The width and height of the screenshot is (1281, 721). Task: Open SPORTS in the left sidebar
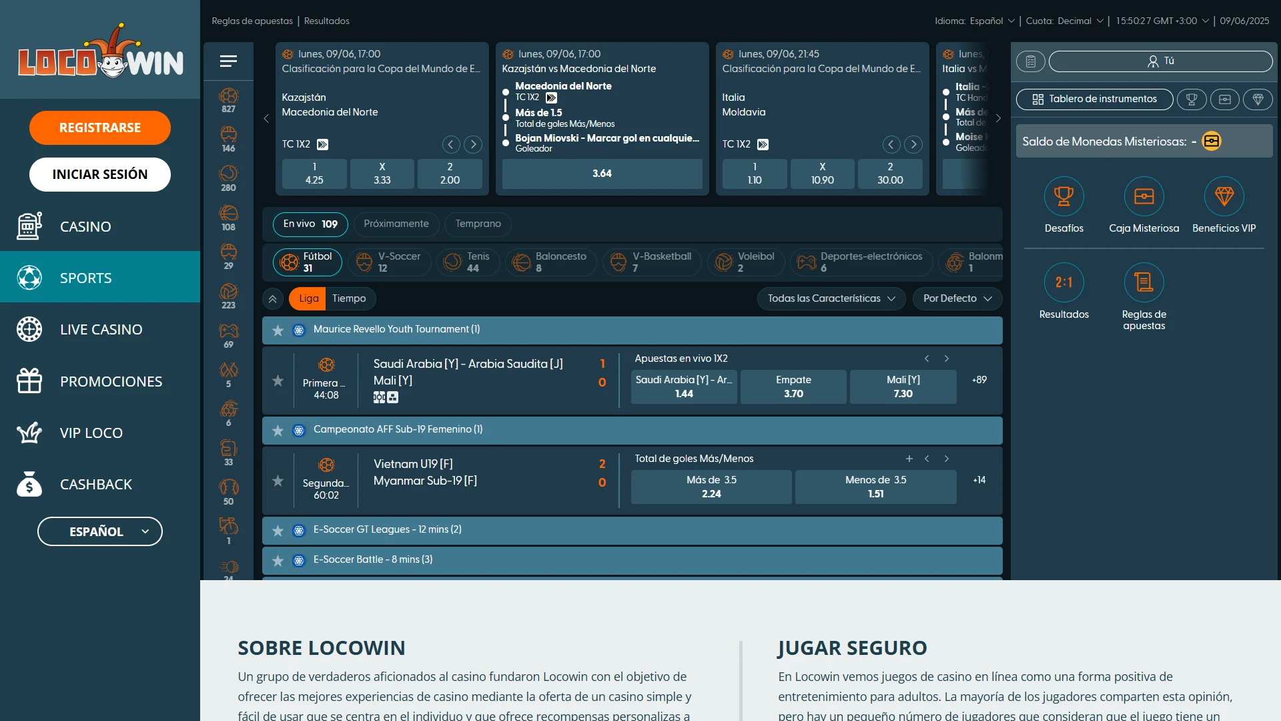(100, 278)
